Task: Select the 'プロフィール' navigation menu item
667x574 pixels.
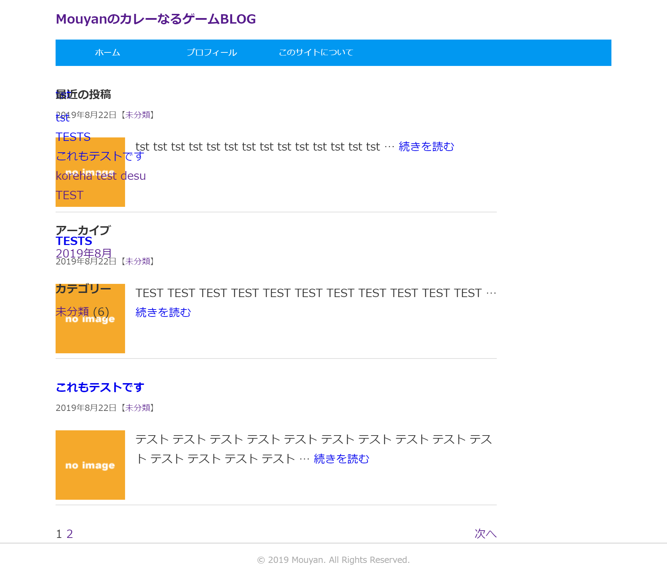Action: pos(212,52)
